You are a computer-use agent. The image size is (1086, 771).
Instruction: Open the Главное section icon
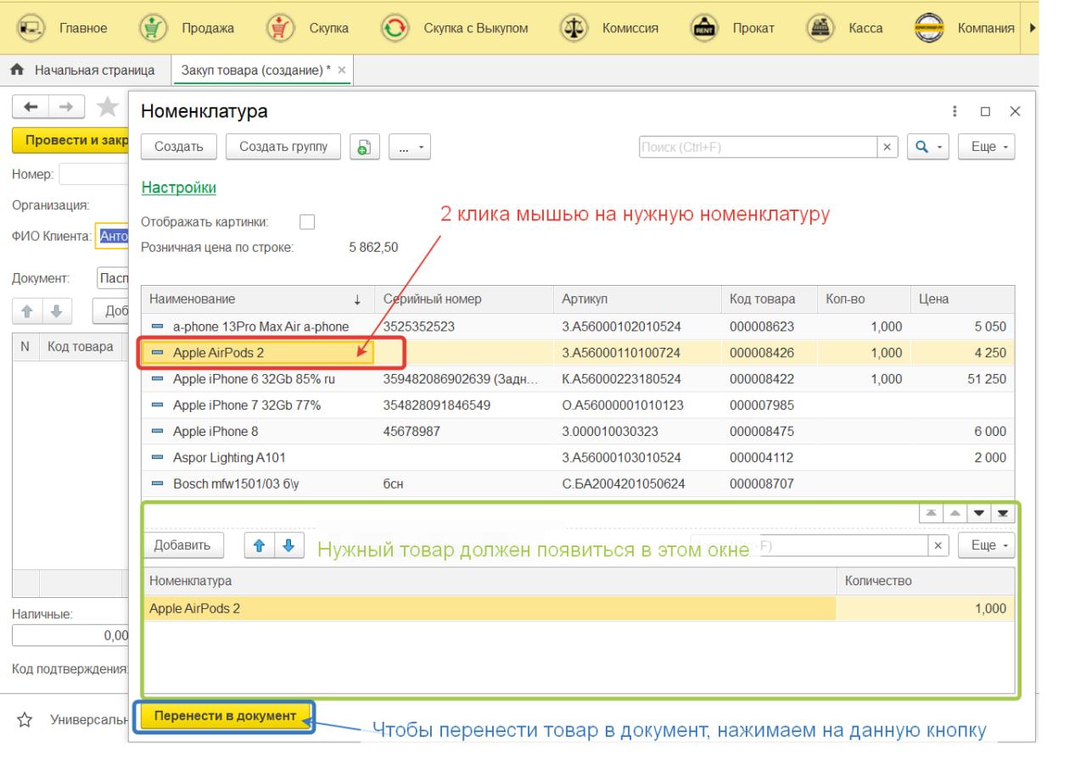pos(32,28)
